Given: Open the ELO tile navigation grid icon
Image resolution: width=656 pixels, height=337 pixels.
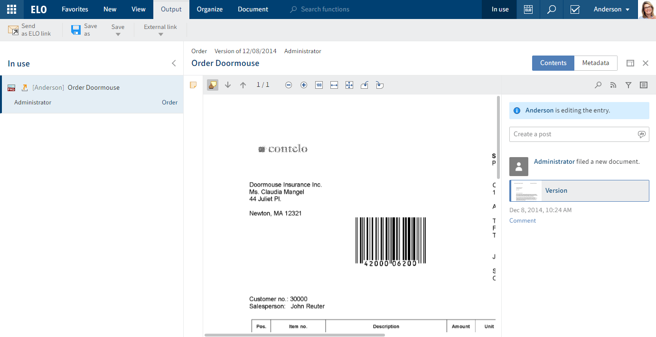Looking at the screenshot, I should click(x=11, y=9).
